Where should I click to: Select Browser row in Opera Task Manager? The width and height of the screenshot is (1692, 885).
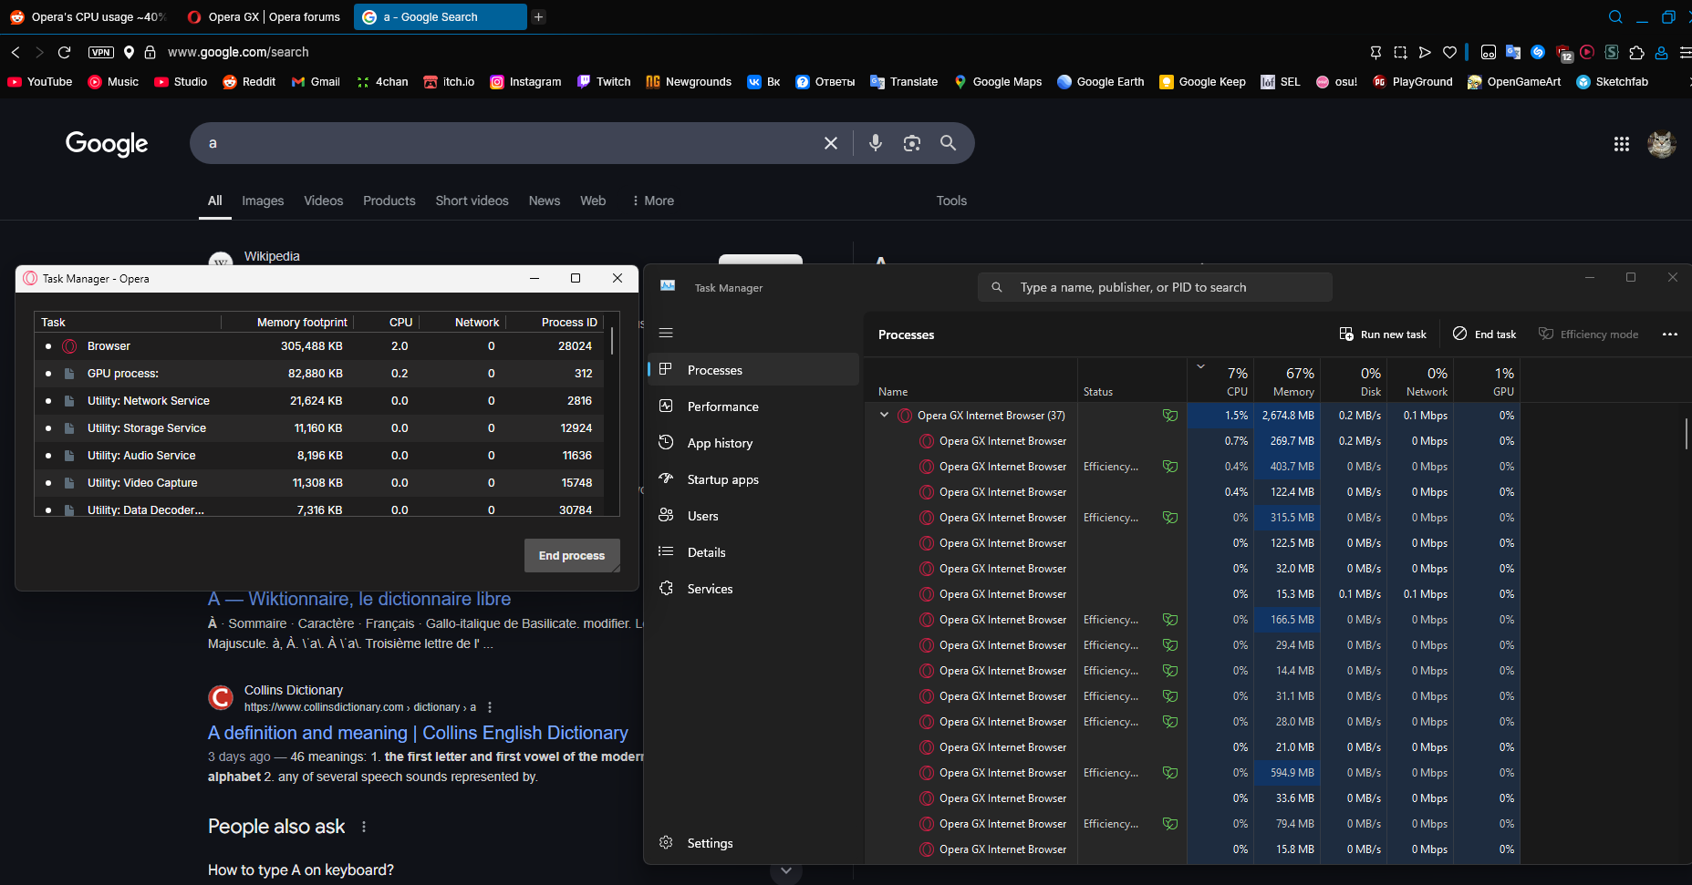(x=321, y=346)
